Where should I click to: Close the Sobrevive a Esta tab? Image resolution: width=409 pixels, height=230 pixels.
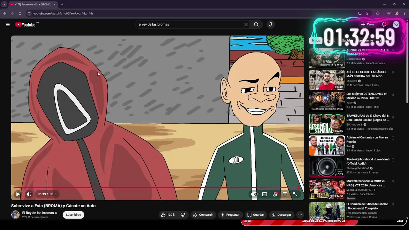click(x=54, y=4)
